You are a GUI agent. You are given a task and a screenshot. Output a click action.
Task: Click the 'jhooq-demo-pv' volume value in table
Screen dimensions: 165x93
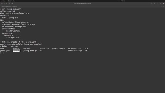point(30,51)
